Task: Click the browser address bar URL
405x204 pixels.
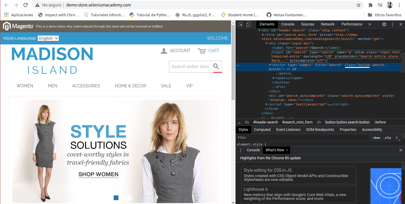Action: click(99, 5)
